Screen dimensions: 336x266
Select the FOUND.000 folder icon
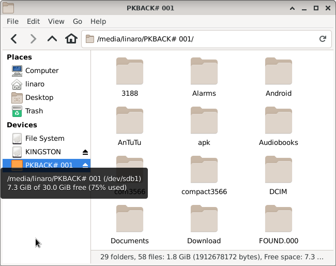278,218
